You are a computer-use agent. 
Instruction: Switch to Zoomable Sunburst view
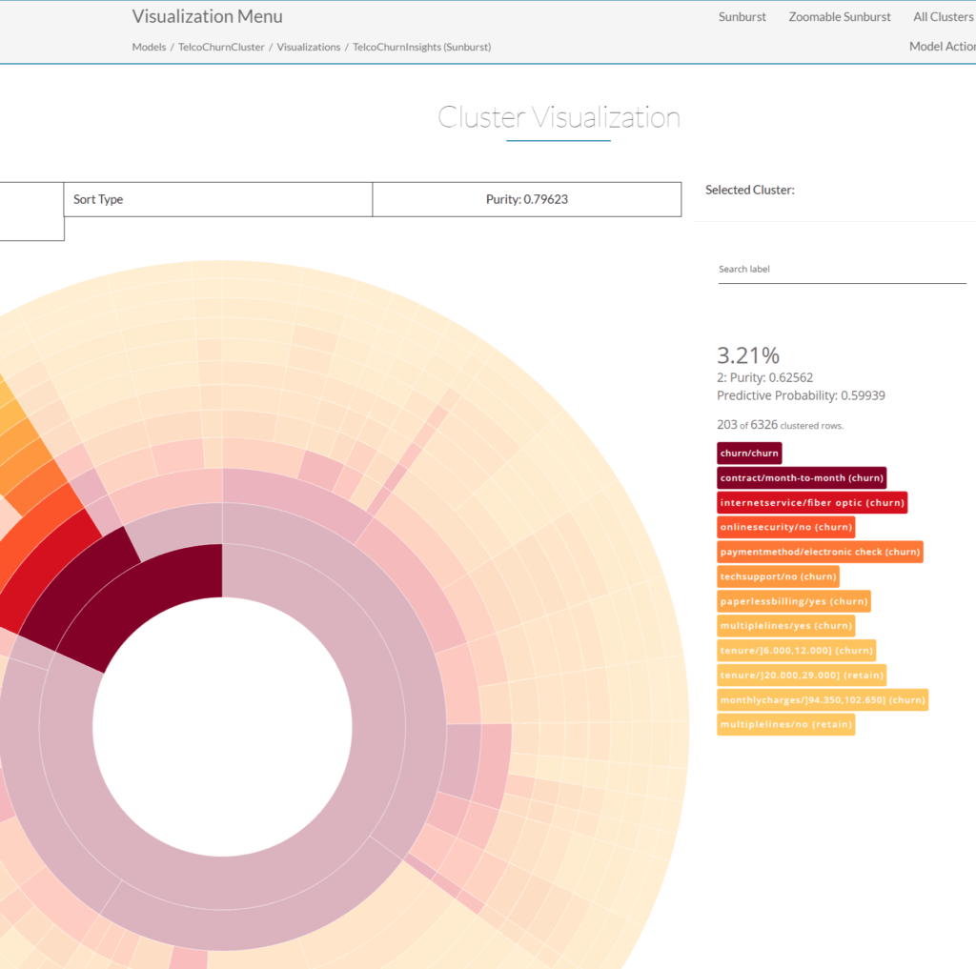[x=840, y=17]
